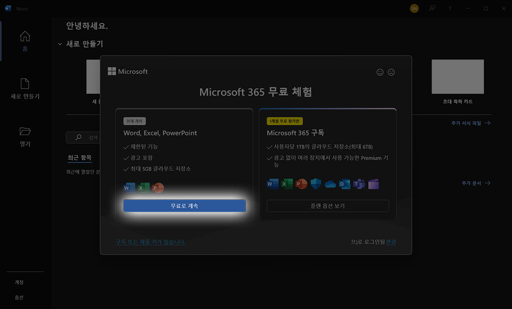512x309 pixels.
Task: Open the 추가 문서 link
Action: coord(476,183)
